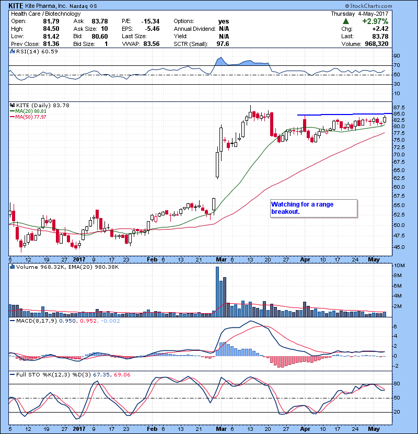Screen dimensions: 418x434
Task: Click Health Care / Biotechnology sector text
Action: (45, 14)
